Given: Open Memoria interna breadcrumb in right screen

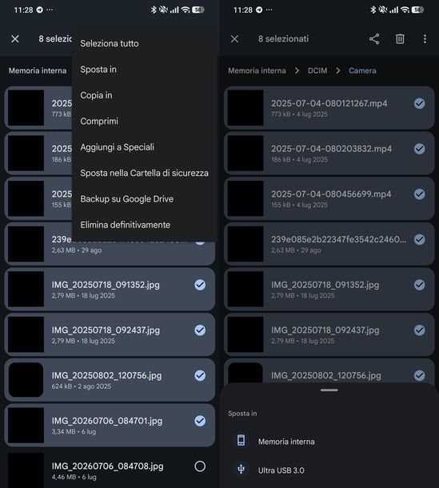Looking at the screenshot, I should (257, 70).
